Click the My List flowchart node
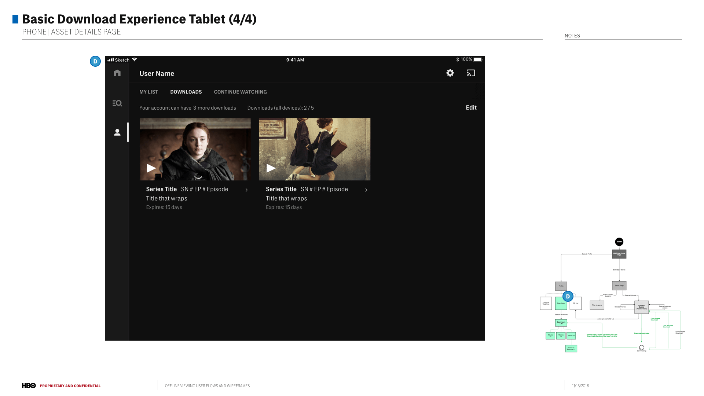The height and width of the screenshot is (396, 704). coord(576,303)
